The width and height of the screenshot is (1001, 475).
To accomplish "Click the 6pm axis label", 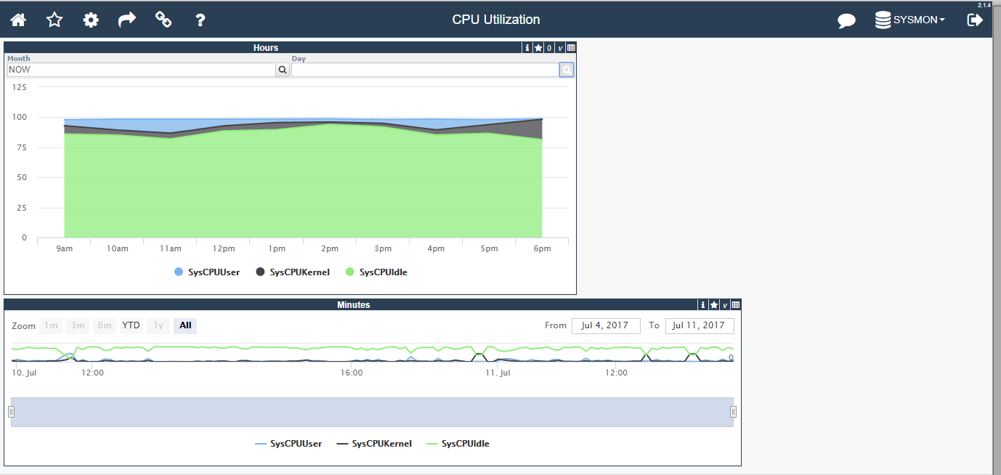I will click(x=542, y=248).
